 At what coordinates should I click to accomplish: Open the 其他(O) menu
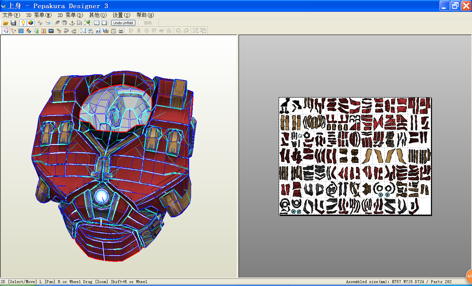coord(98,15)
